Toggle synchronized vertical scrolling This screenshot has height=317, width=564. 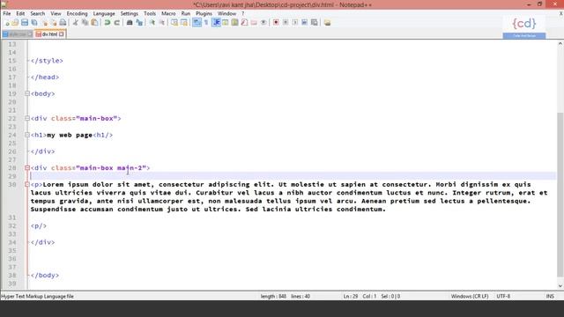(x=174, y=23)
